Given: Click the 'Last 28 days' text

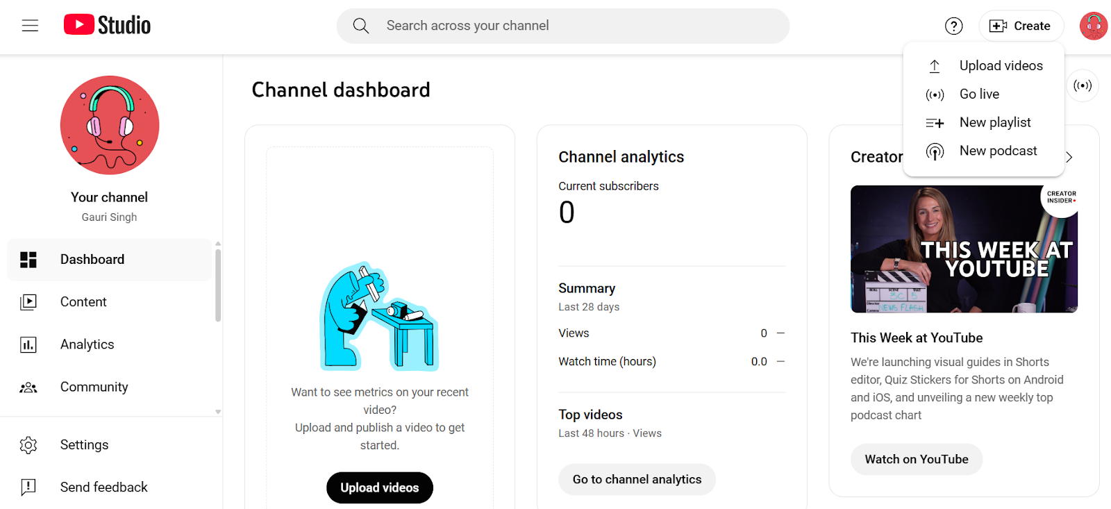Looking at the screenshot, I should (x=589, y=307).
